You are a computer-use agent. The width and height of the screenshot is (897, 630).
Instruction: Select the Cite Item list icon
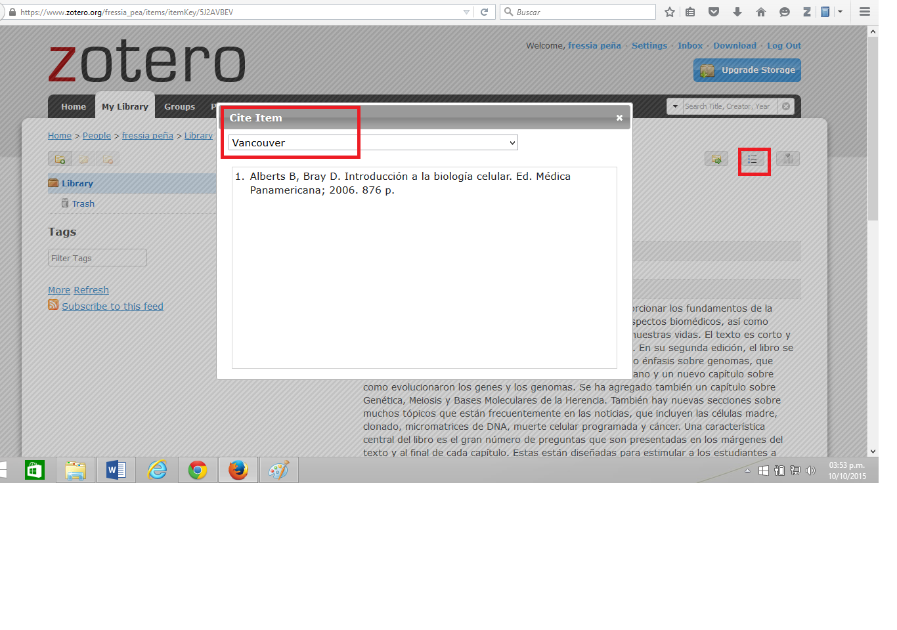pyautogui.click(x=754, y=159)
